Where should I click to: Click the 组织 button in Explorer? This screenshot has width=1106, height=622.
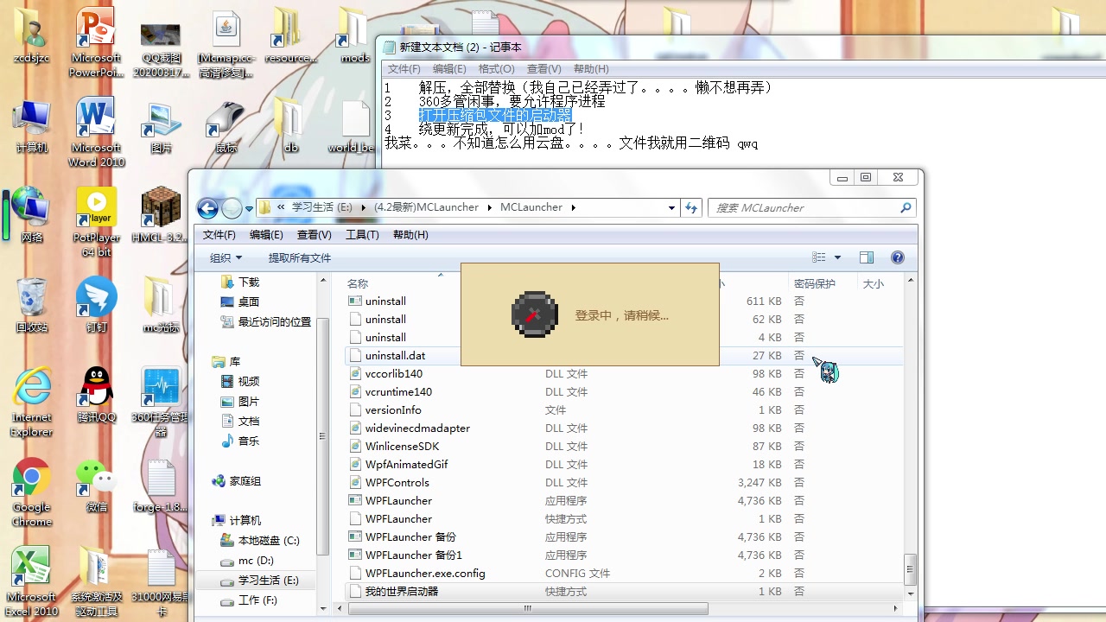point(225,257)
